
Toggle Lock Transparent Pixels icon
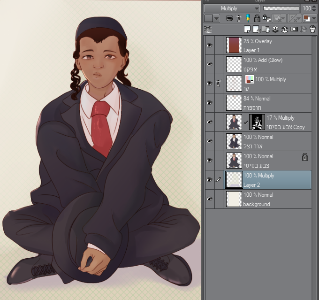coord(266,18)
